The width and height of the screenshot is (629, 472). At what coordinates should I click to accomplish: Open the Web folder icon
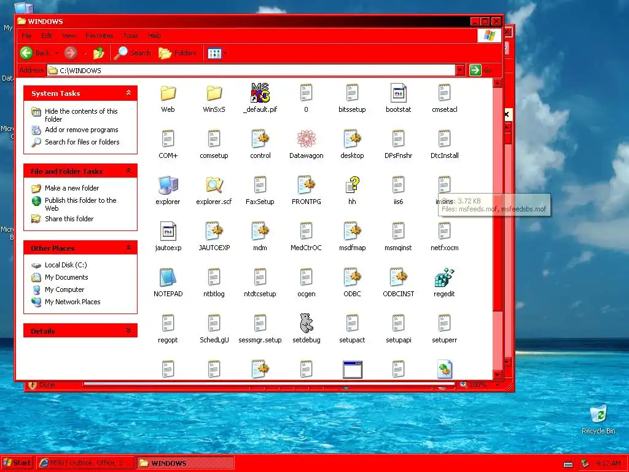point(168,93)
